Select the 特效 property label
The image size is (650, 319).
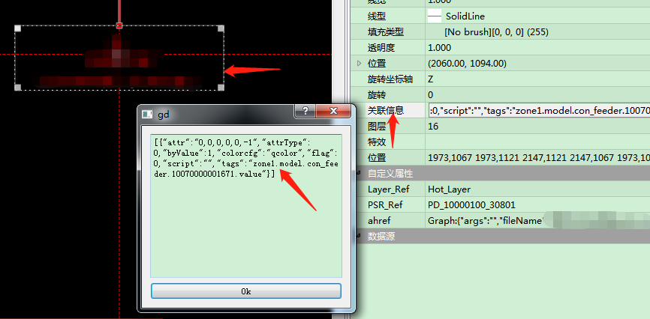click(376, 142)
